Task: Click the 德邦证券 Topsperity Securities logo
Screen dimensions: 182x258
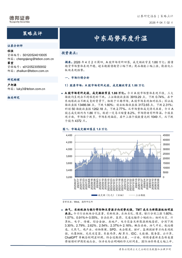Action: pyautogui.click(x=20, y=19)
